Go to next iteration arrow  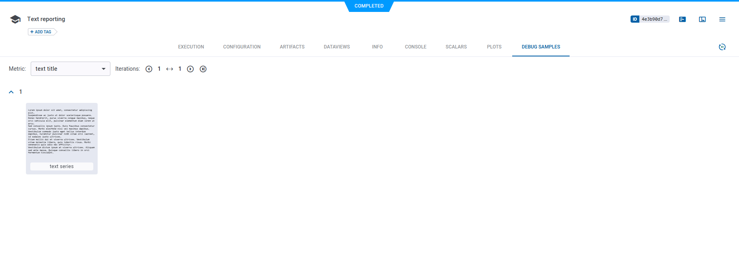pyautogui.click(x=191, y=69)
